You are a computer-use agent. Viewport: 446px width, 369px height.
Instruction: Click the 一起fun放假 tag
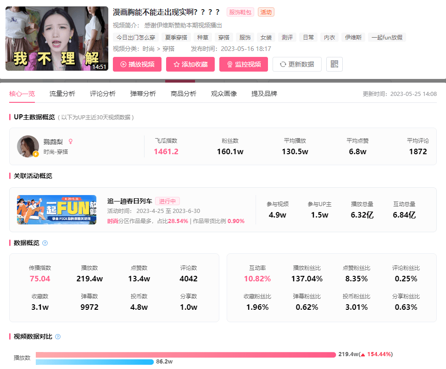pos(387,37)
